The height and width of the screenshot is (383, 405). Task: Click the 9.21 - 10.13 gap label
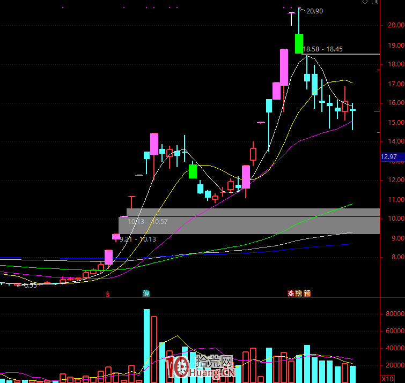(x=138, y=239)
